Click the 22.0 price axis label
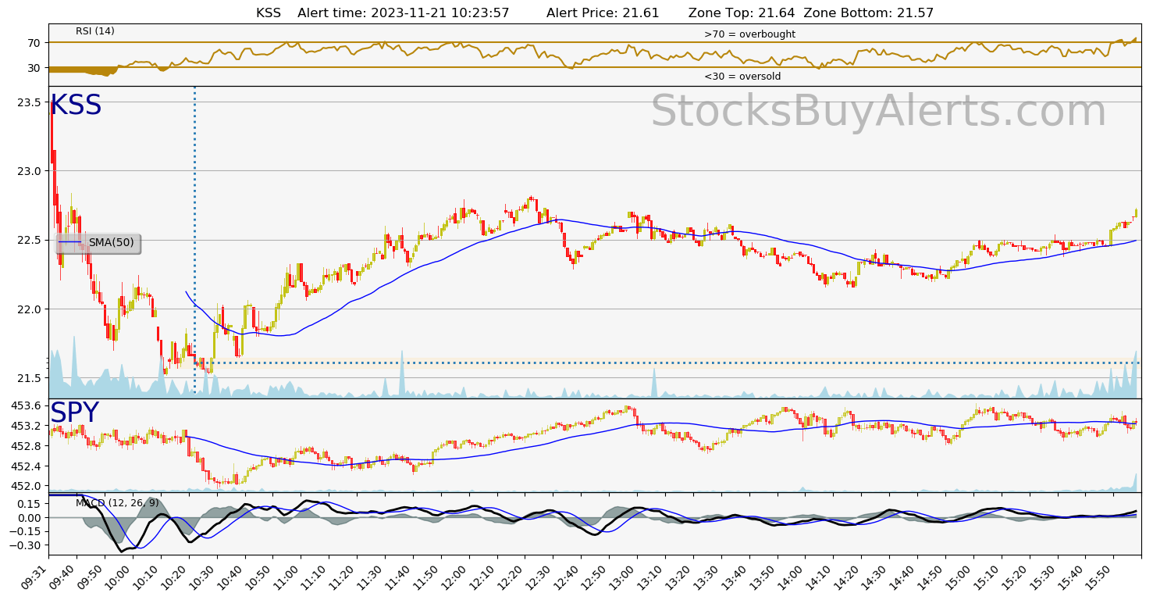Viewport: 1153px width, 600px height. click(30, 309)
